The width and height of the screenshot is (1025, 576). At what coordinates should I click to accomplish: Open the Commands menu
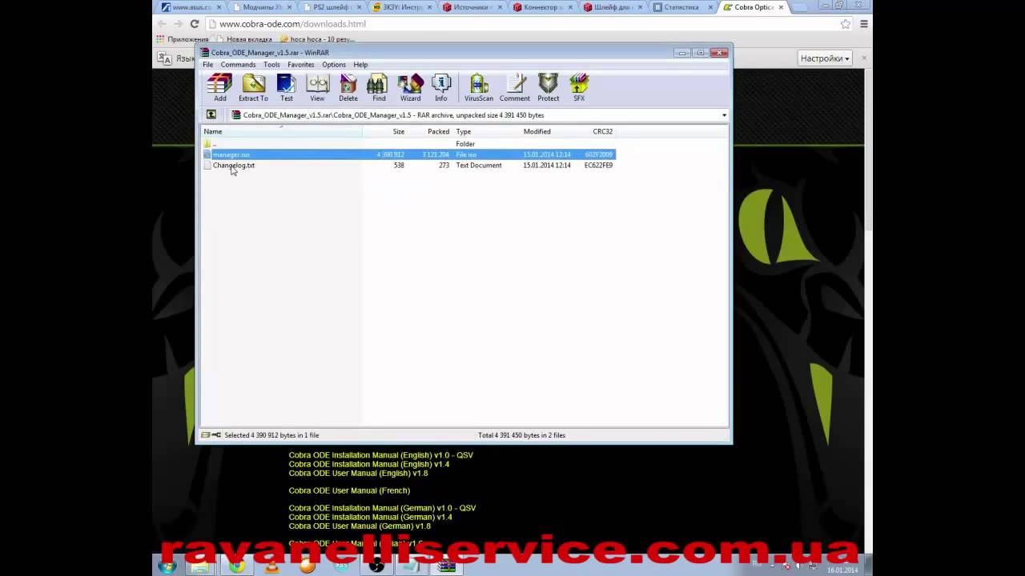pos(238,65)
